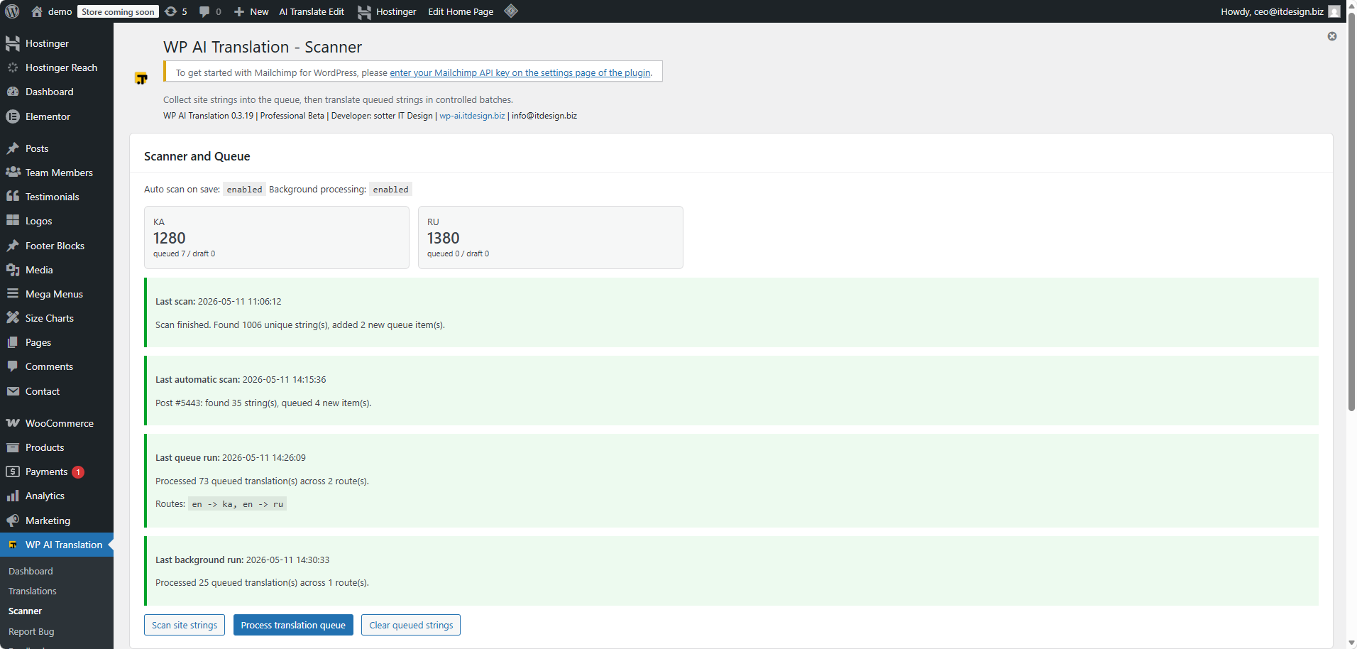The height and width of the screenshot is (649, 1357).
Task: Click the Pages icon in sidebar
Action: (x=13, y=342)
